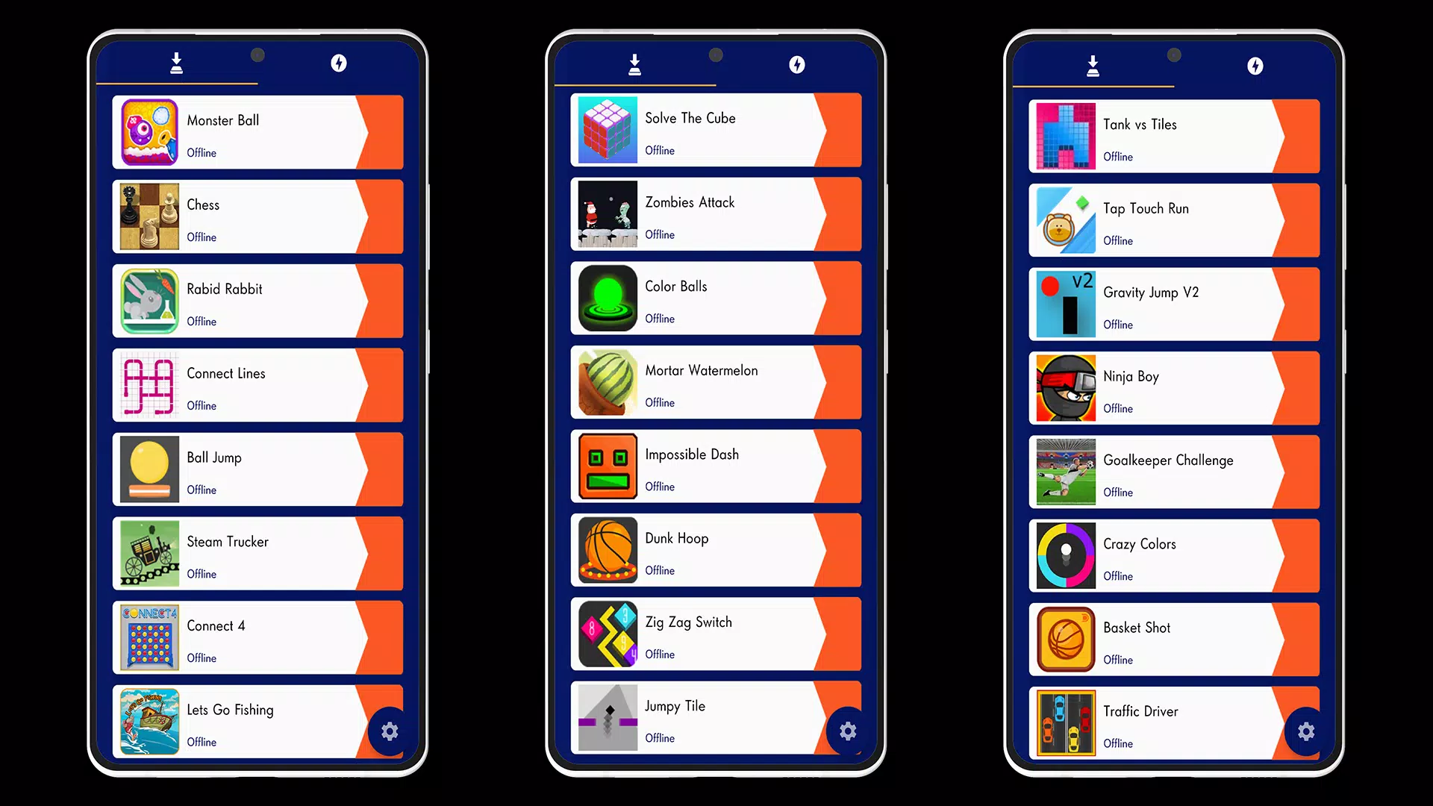Click download icon on third phone
The image size is (1433, 806).
click(x=1093, y=66)
